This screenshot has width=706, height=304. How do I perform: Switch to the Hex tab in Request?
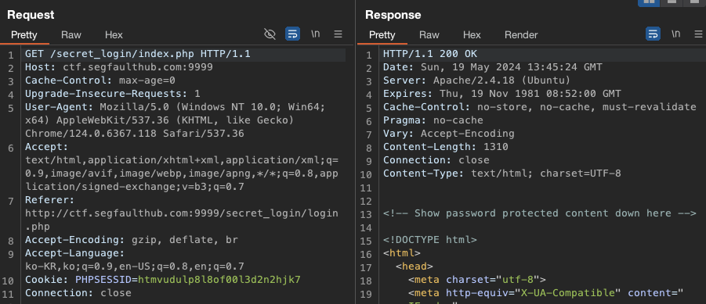pyautogui.click(x=114, y=35)
